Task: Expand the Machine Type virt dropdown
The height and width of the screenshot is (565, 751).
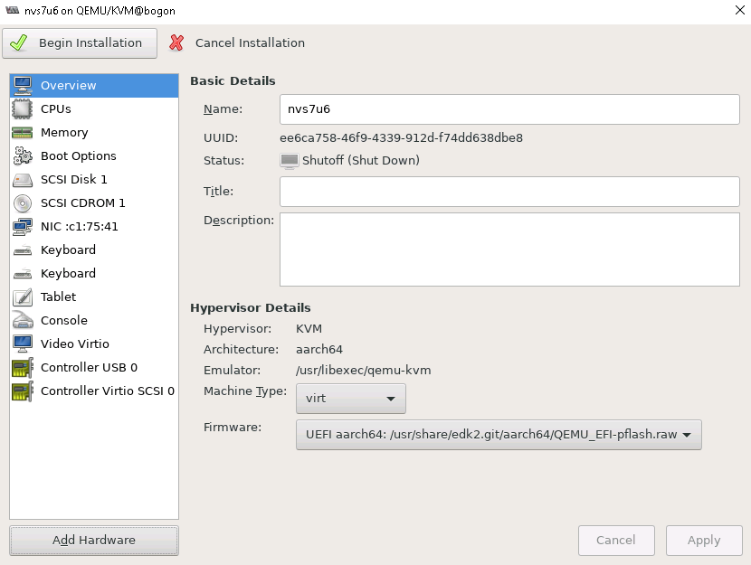Action: pos(350,399)
